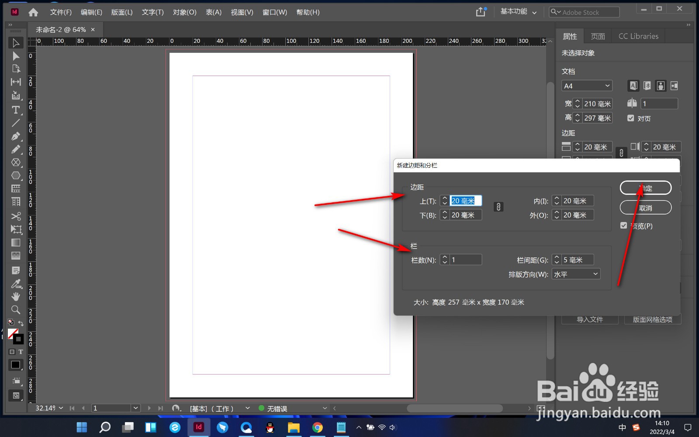Screen dimensions: 699x437
Task: Open Windows Start menu
Action: [82, 427]
